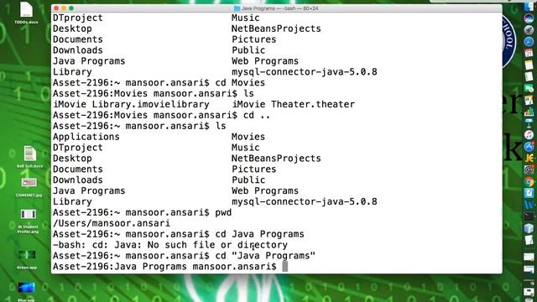Click 'iMovie Library.imovielibrary' in terminal output
The height and width of the screenshot is (302, 537).
pos(131,104)
